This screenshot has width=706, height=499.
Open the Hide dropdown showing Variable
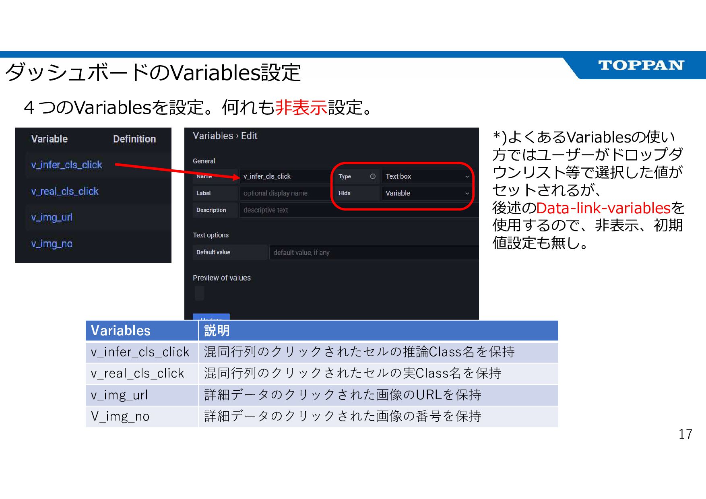pyautogui.click(x=423, y=193)
